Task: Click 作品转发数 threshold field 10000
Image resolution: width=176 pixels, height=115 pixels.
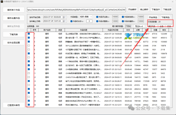Action: [141, 17]
